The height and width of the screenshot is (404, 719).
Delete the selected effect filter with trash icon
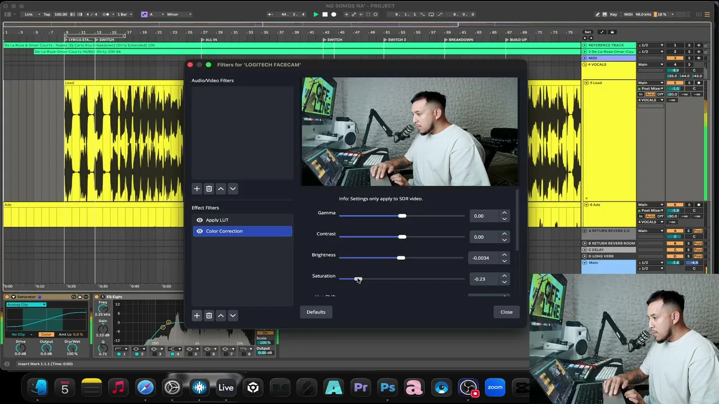coord(209,315)
